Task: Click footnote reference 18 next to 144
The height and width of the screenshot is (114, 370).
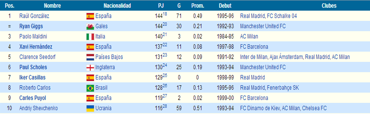Action: [x=165, y=14]
